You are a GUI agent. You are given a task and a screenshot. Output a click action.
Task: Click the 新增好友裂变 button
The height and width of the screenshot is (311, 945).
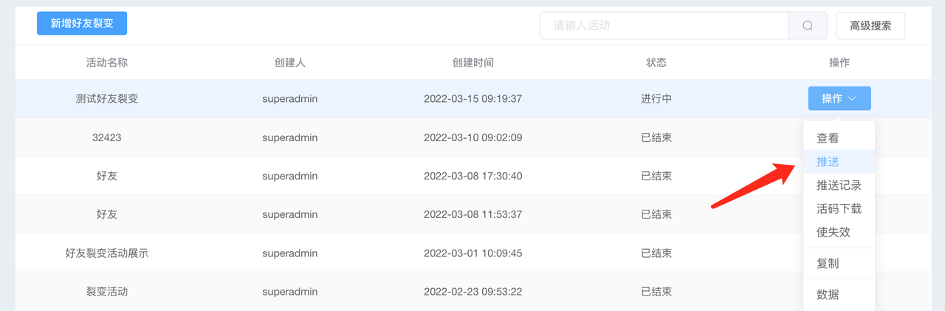pyautogui.click(x=82, y=24)
